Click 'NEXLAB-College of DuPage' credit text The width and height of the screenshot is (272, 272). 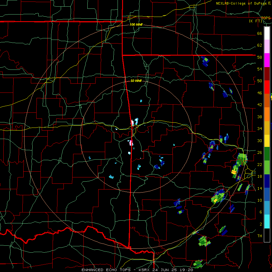(242, 3)
